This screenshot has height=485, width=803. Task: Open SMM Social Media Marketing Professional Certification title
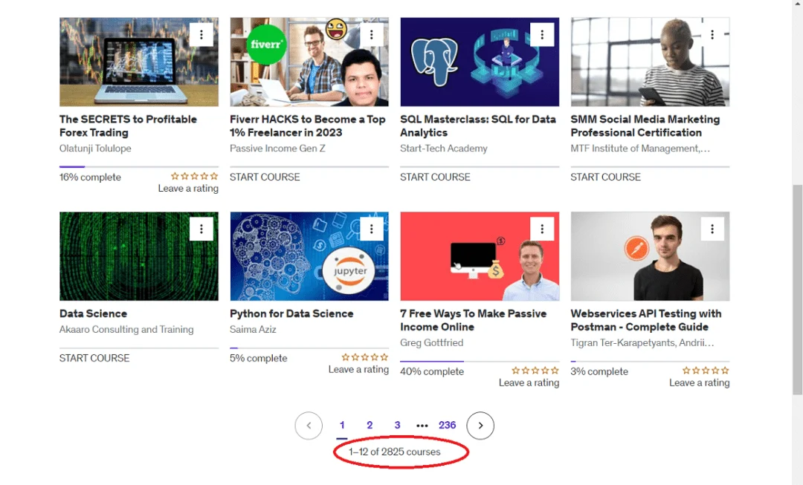645,126
